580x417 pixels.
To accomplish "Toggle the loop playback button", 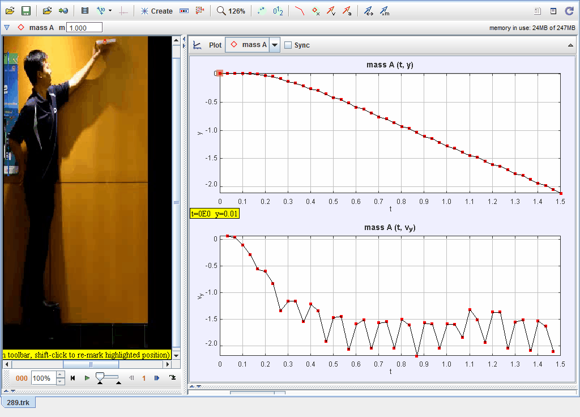I will (x=172, y=378).
